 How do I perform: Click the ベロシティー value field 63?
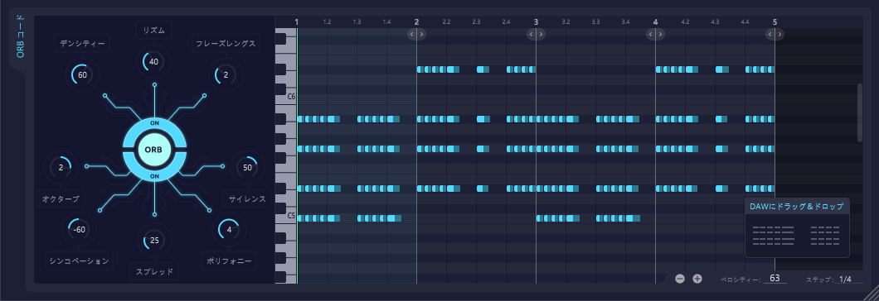[775, 278]
